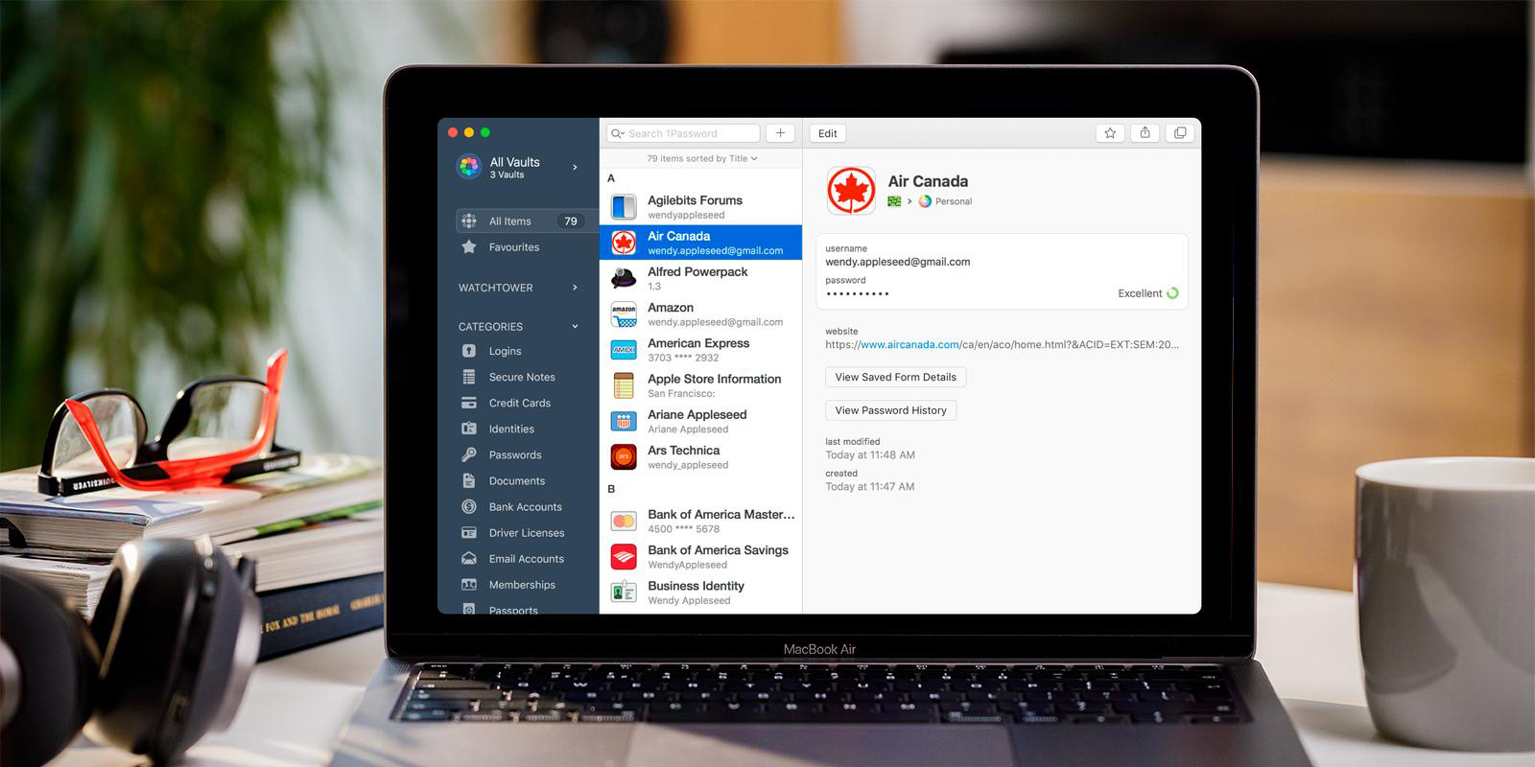The height and width of the screenshot is (767, 1535).
Task: Click created Today at 11:47 AM
Action: pos(870,486)
